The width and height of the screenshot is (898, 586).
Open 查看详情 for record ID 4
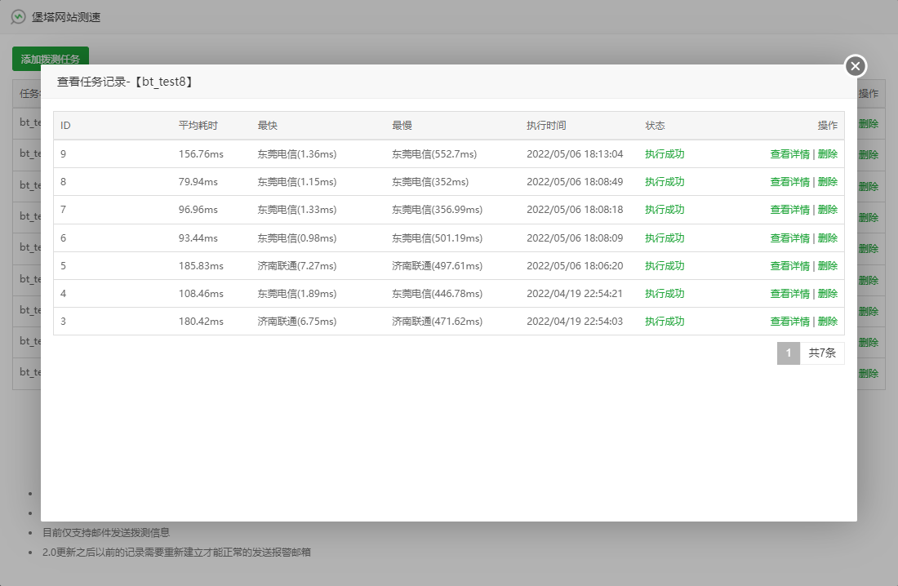click(x=789, y=294)
